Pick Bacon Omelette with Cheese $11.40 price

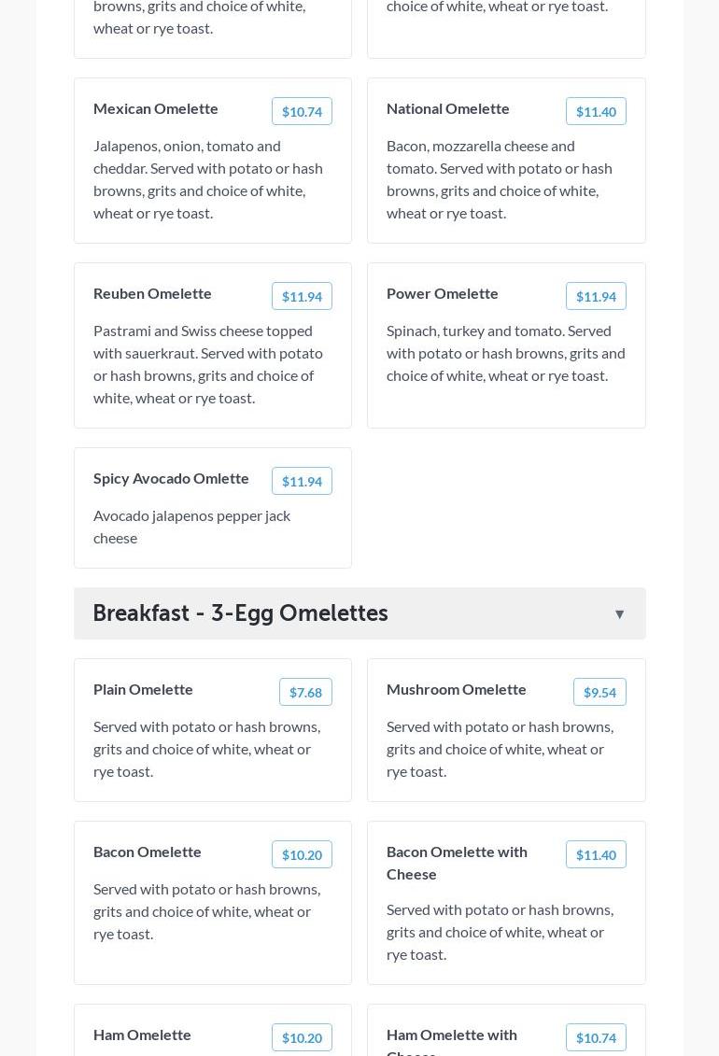pos(596,855)
